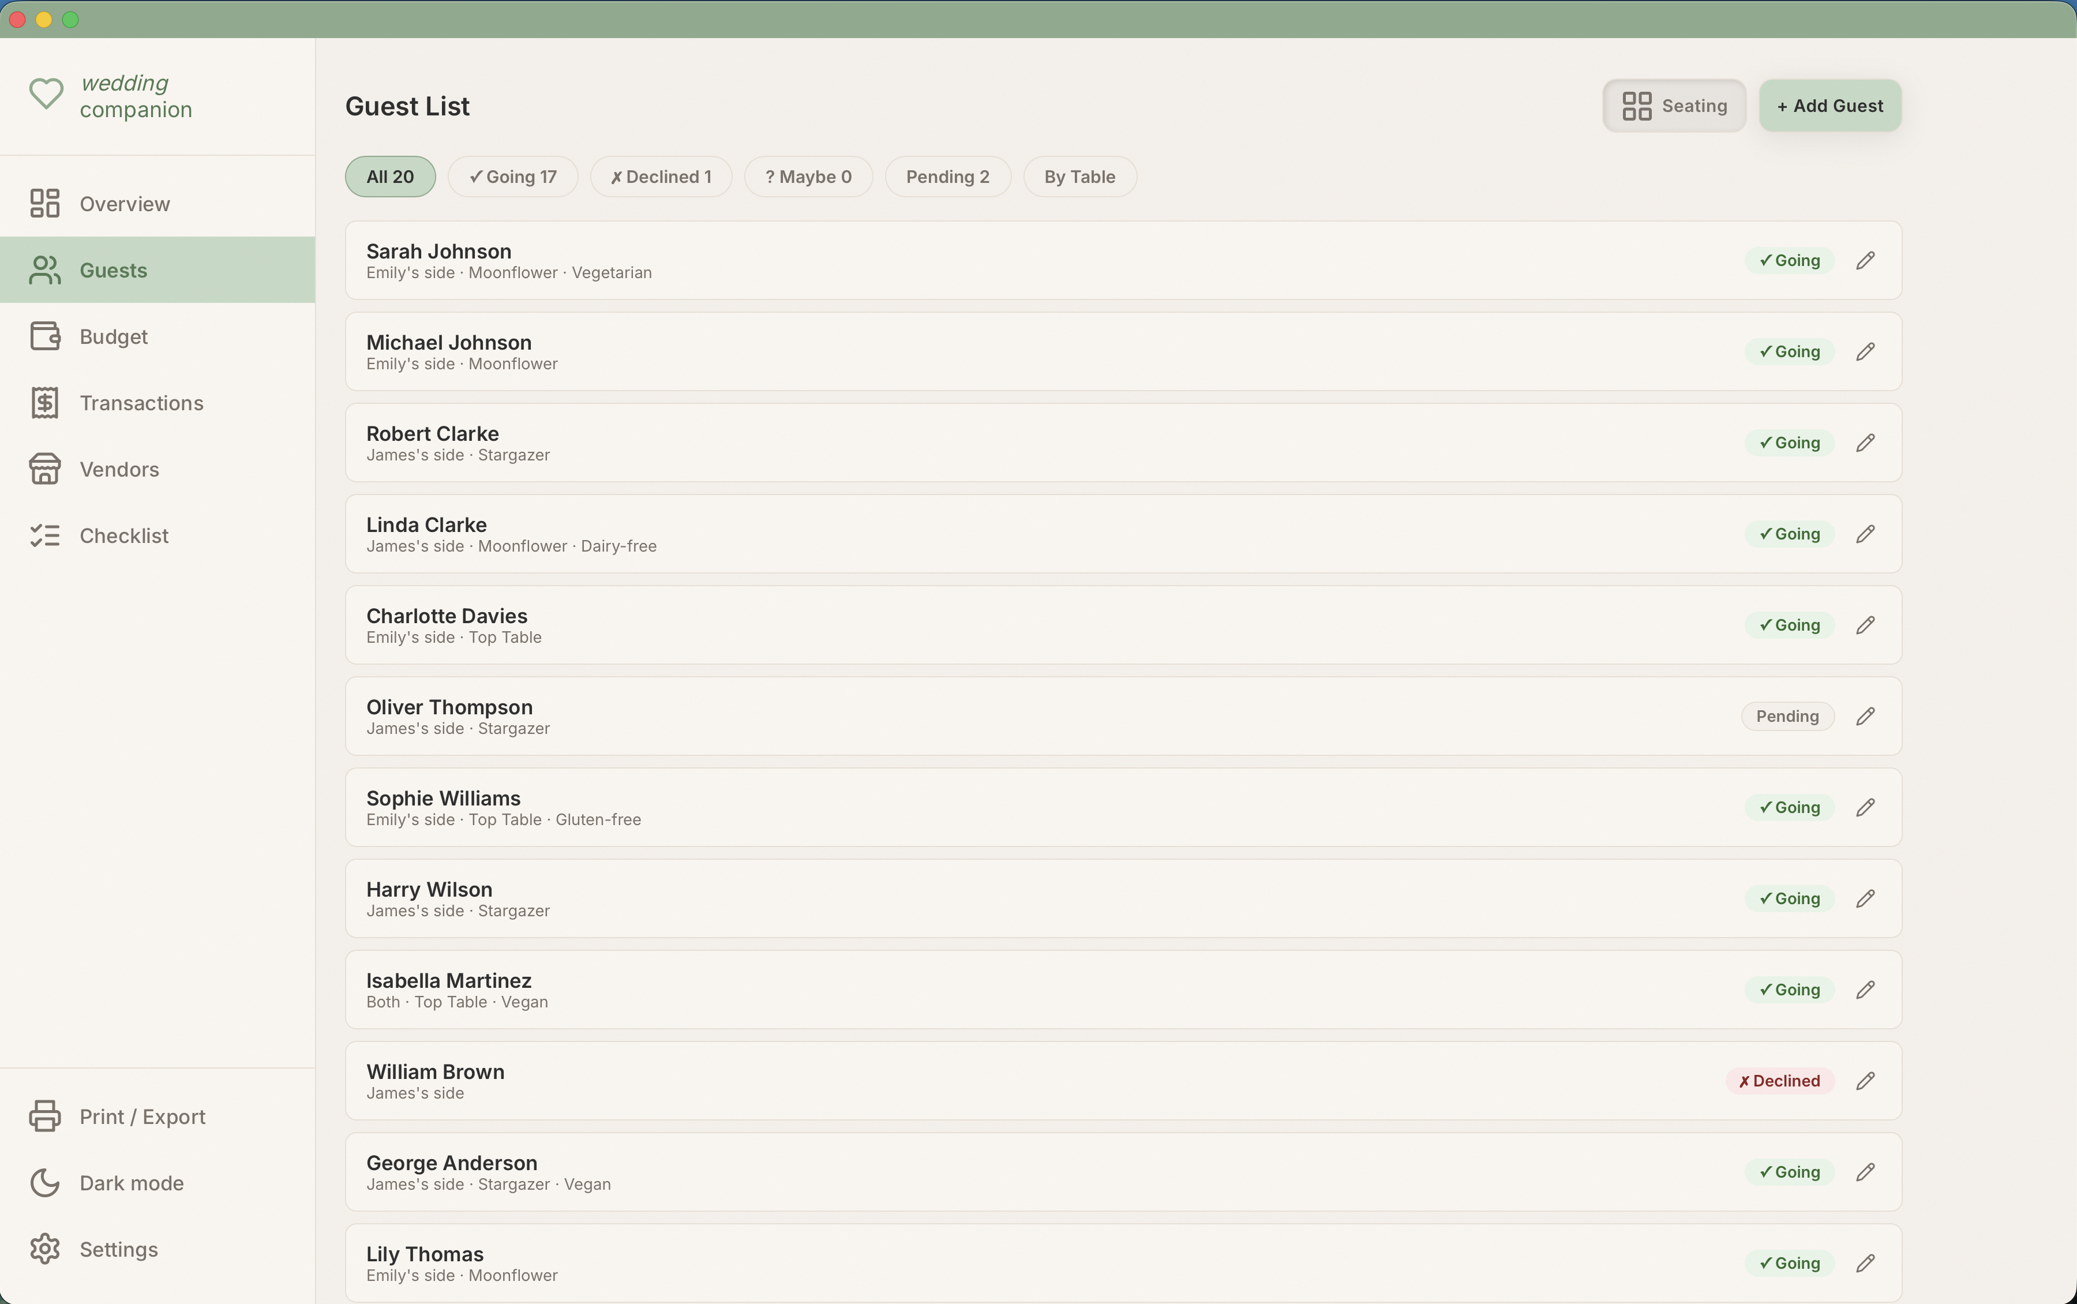Toggle Dark mode
This screenshot has height=1304, width=2077.
click(131, 1182)
